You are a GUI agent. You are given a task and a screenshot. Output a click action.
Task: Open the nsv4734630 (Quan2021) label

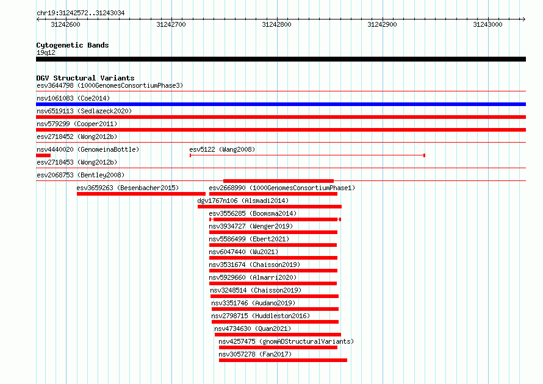tap(253, 329)
